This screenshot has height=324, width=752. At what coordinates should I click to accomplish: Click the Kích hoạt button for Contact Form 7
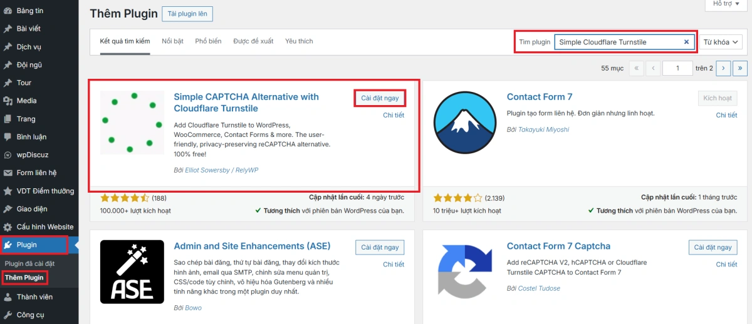718,98
